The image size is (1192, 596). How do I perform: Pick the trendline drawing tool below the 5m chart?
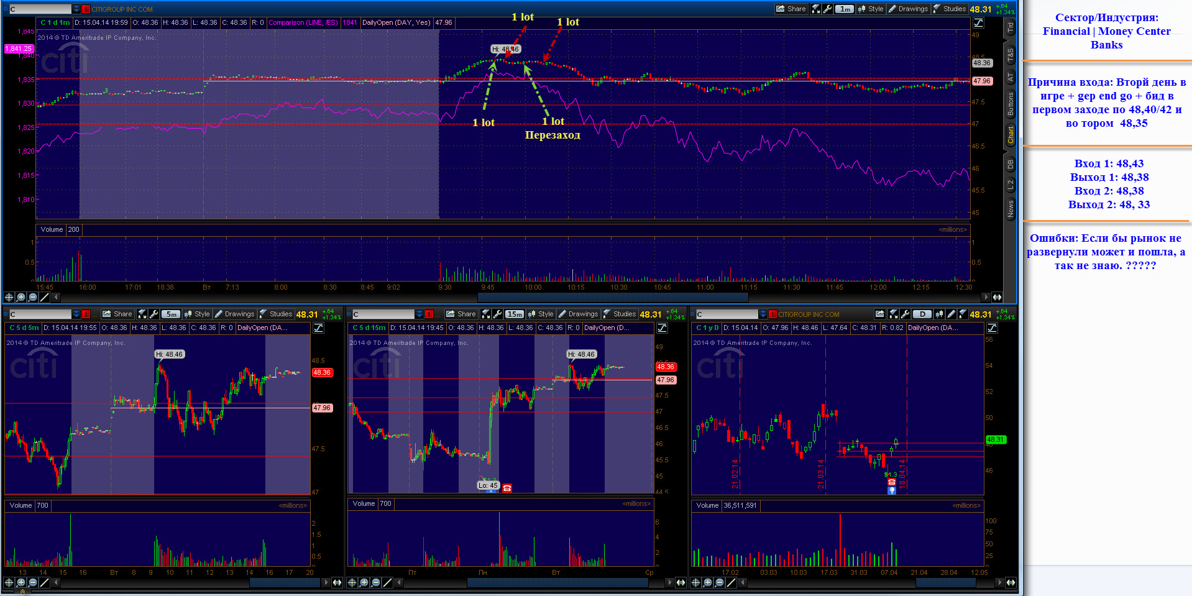45,582
